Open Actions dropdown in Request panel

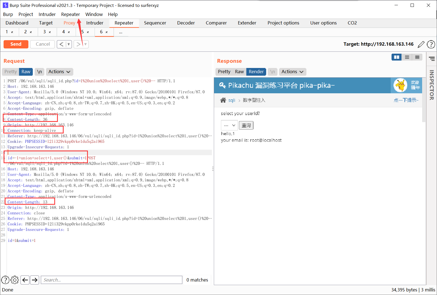(x=59, y=72)
